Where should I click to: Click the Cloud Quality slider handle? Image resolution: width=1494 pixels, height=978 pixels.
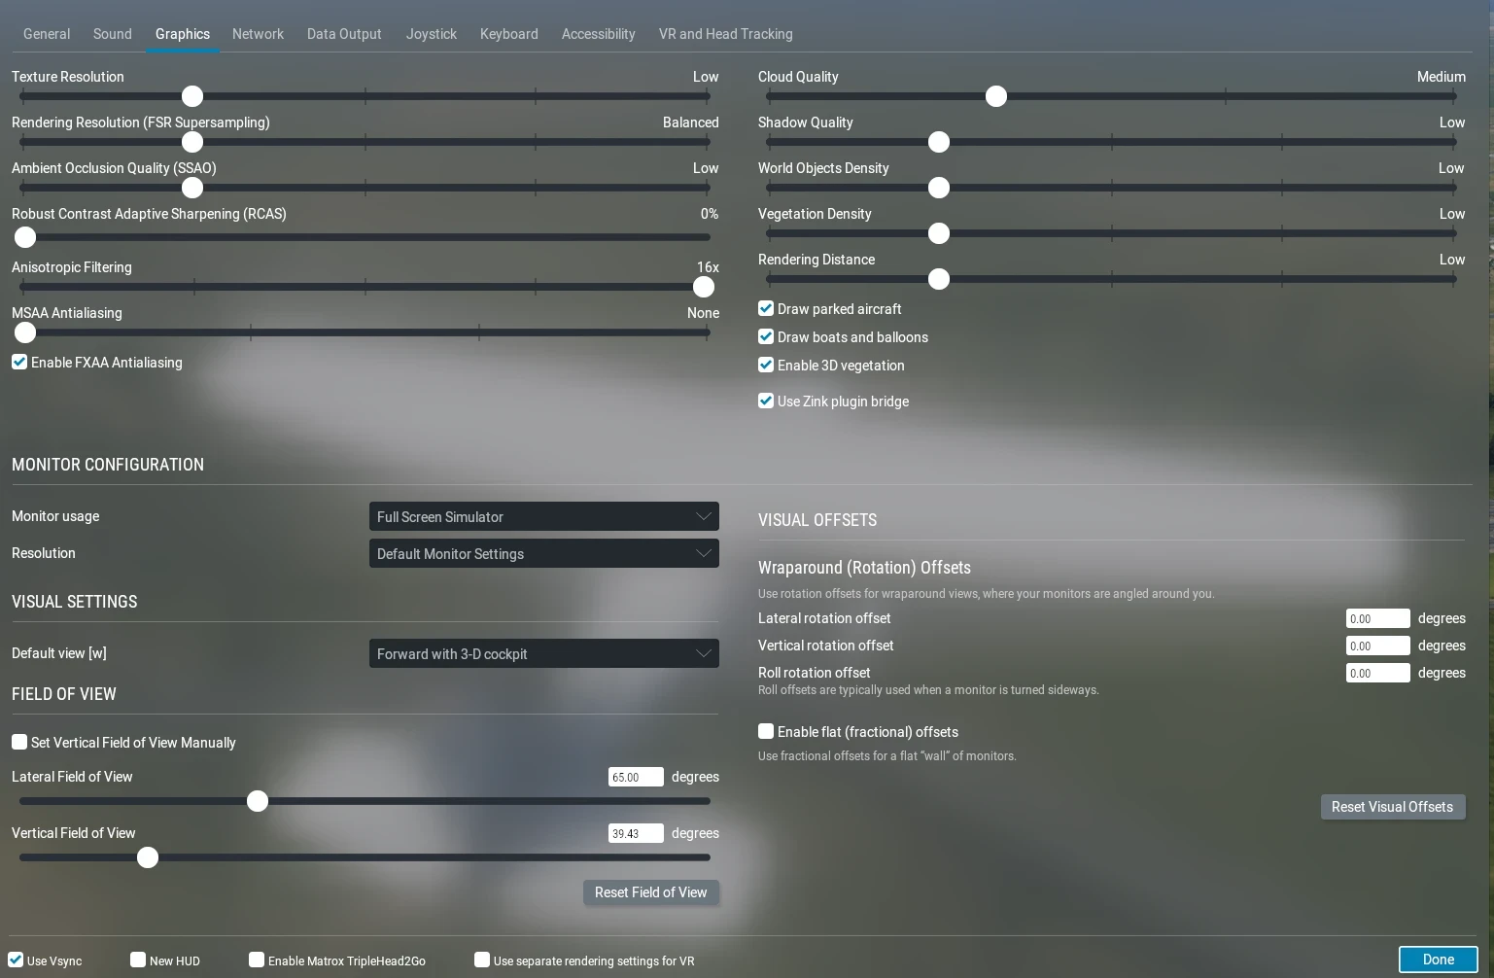pyautogui.click(x=996, y=96)
